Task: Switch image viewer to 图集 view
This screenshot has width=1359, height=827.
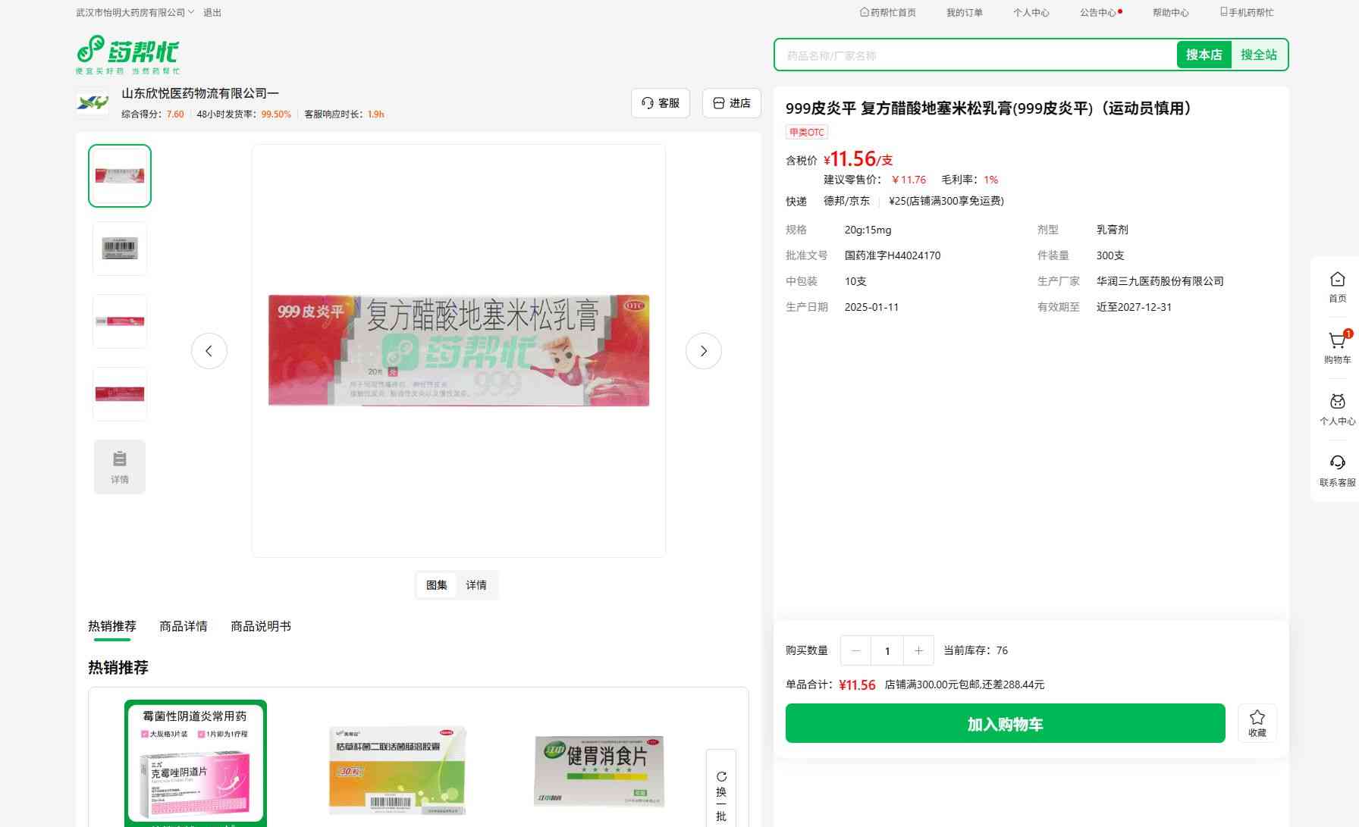Action: click(436, 585)
